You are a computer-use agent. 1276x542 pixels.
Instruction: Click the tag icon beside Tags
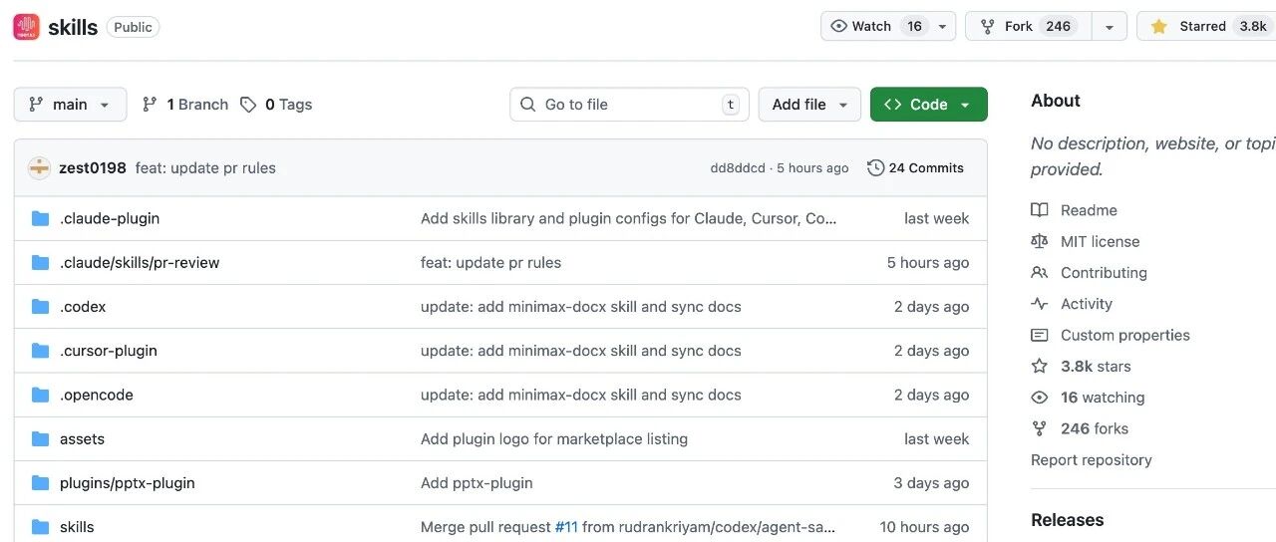tap(248, 105)
